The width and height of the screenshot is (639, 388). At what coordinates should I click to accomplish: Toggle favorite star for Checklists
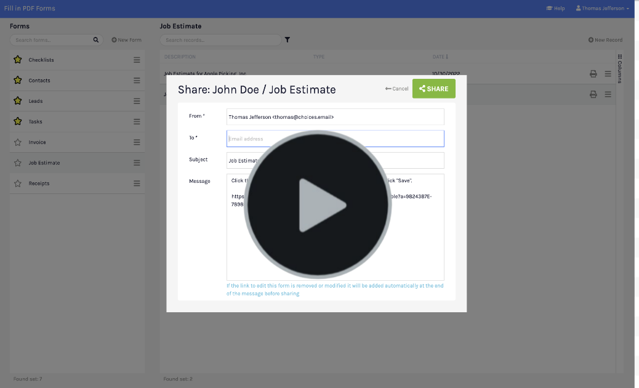coord(18,60)
